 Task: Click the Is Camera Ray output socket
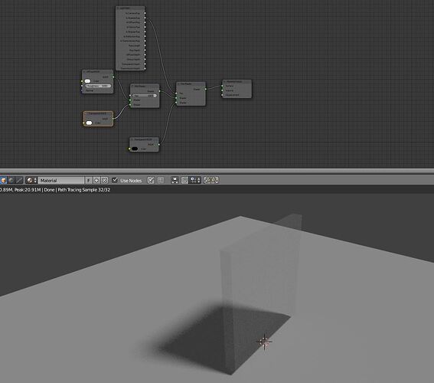(145, 13)
